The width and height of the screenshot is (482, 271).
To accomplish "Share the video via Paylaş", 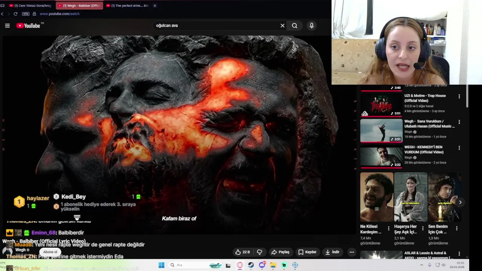I will tap(280, 252).
